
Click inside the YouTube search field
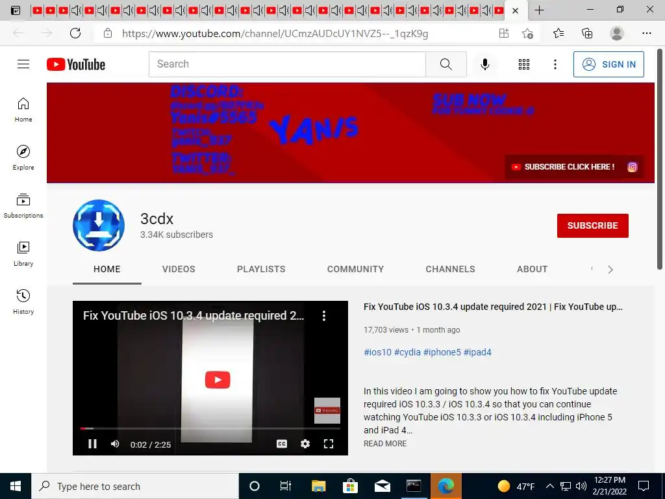tap(287, 64)
